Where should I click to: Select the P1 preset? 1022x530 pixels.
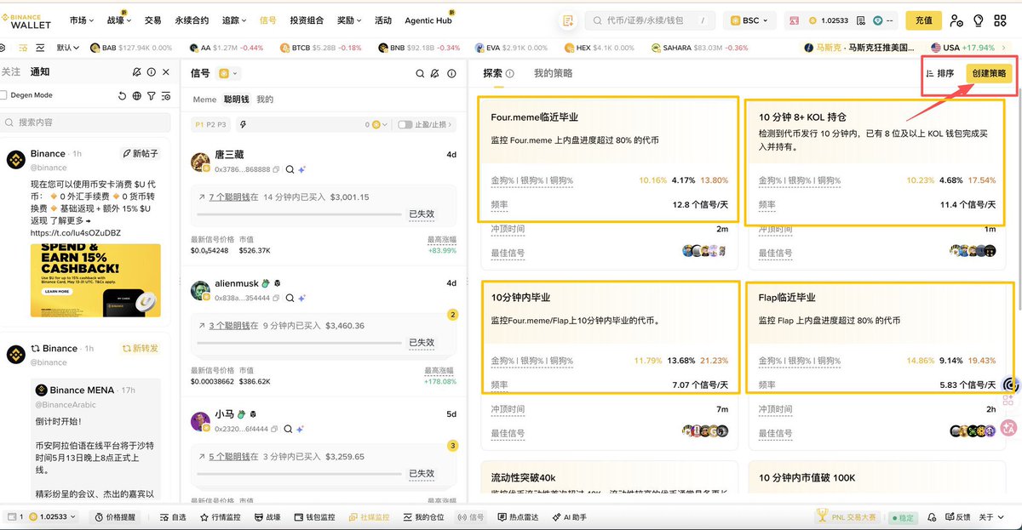pos(199,124)
